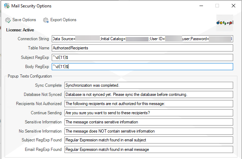Image resolution: width=242 pixels, height=159 pixels.
Task: Click the Connection String label
Action: [x=33, y=39]
